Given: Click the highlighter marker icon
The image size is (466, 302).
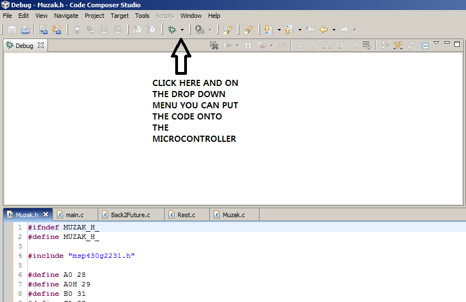Looking at the screenshot, I should point(248,30).
